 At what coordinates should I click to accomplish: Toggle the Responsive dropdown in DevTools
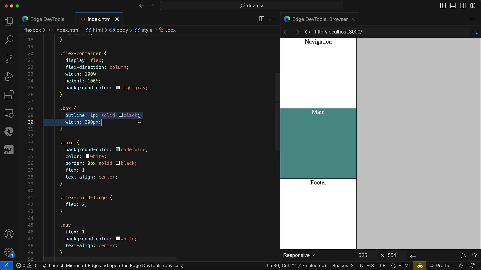(x=299, y=255)
